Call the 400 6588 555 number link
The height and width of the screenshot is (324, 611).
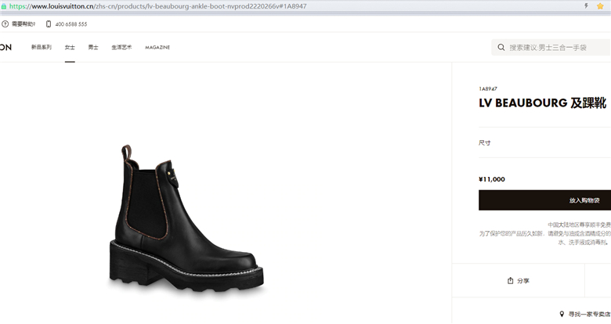click(x=71, y=24)
